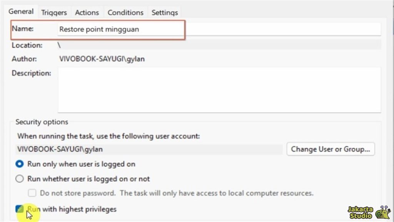Focus the empty Description text box
Screen dimensions: 394x222
click(x=219, y=90)
